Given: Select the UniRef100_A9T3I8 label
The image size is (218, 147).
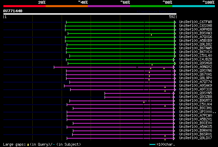Looking at the screenshot, I should 196,89.
